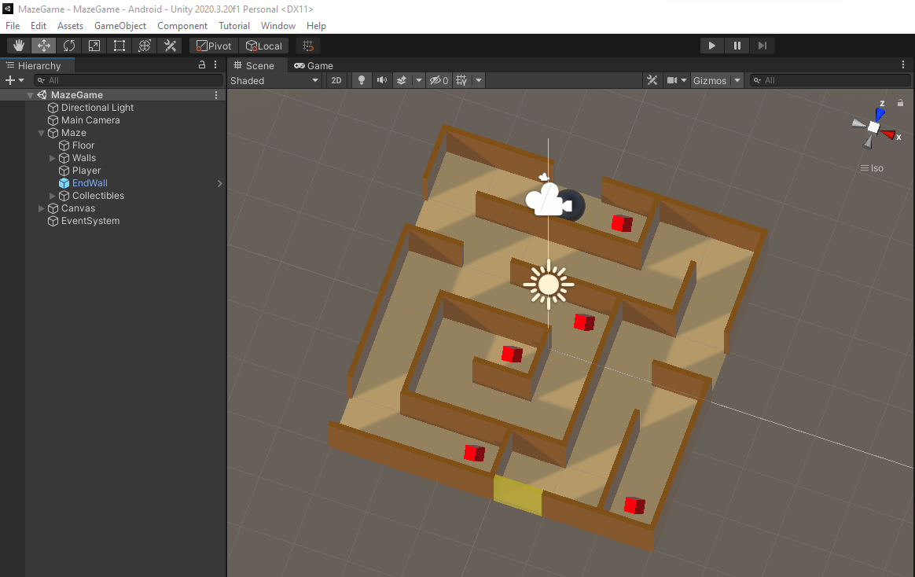Click the camera gizmo in the scene
Viewport: 915px width, 577px height.
[546, 200]
